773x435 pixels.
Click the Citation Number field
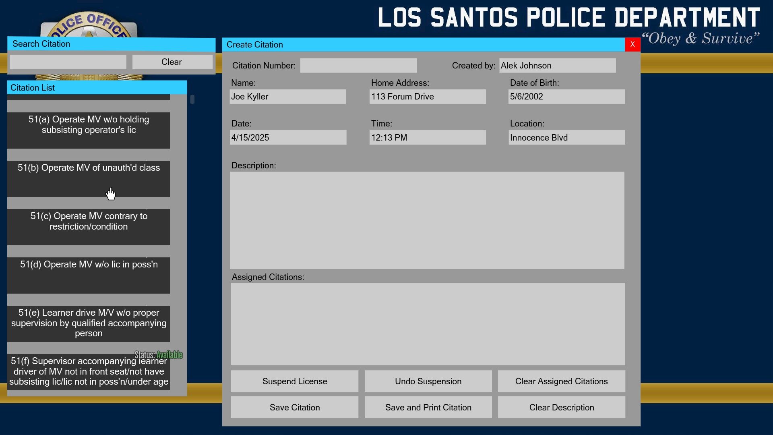click(x=358, y=66)
